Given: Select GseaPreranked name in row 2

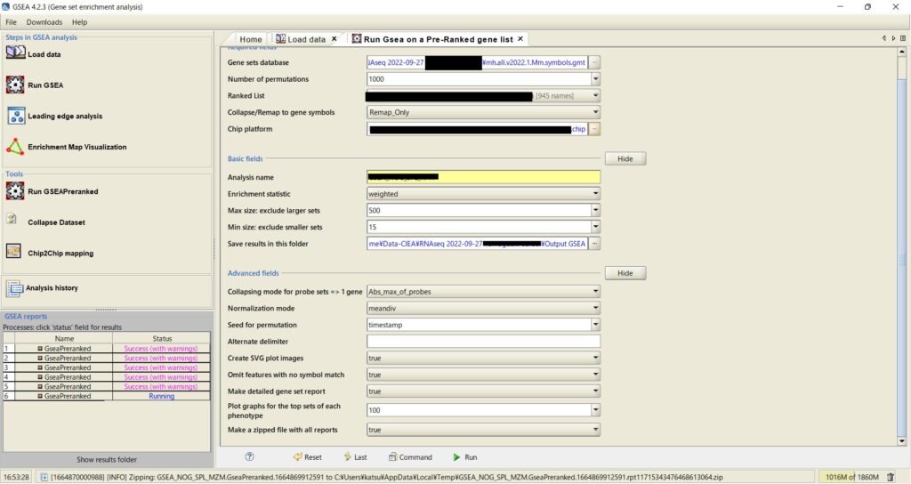Looking at the screenshot, I should point(64,359).
